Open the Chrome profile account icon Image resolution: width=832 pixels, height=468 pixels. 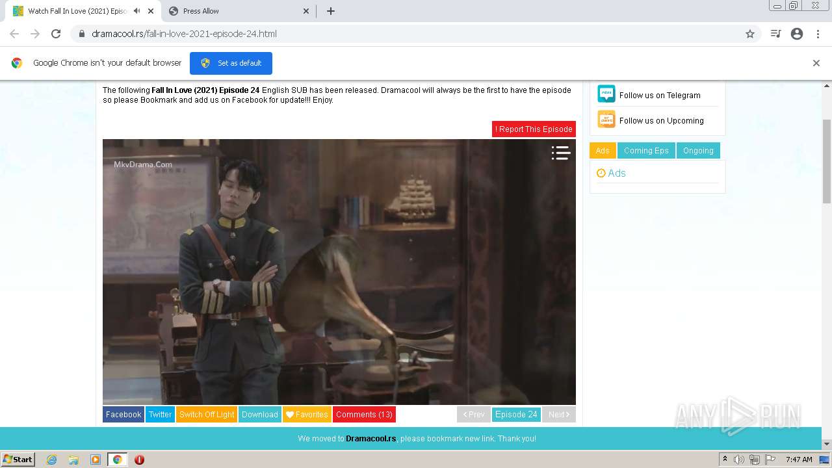pos(797,34)
